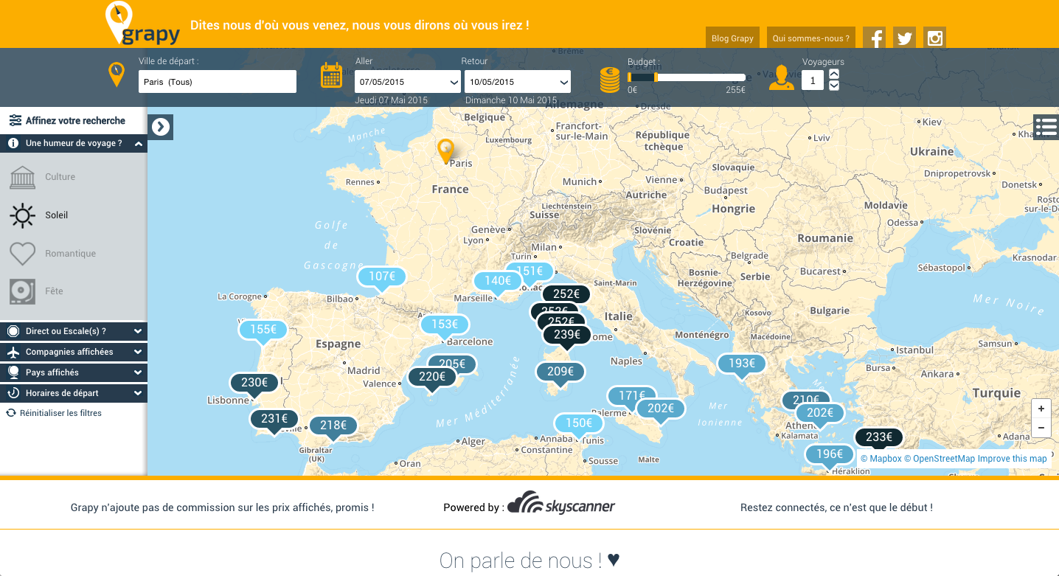1059x576 pixels.
Task: Expand Pays affichés section
Action: 74,373
